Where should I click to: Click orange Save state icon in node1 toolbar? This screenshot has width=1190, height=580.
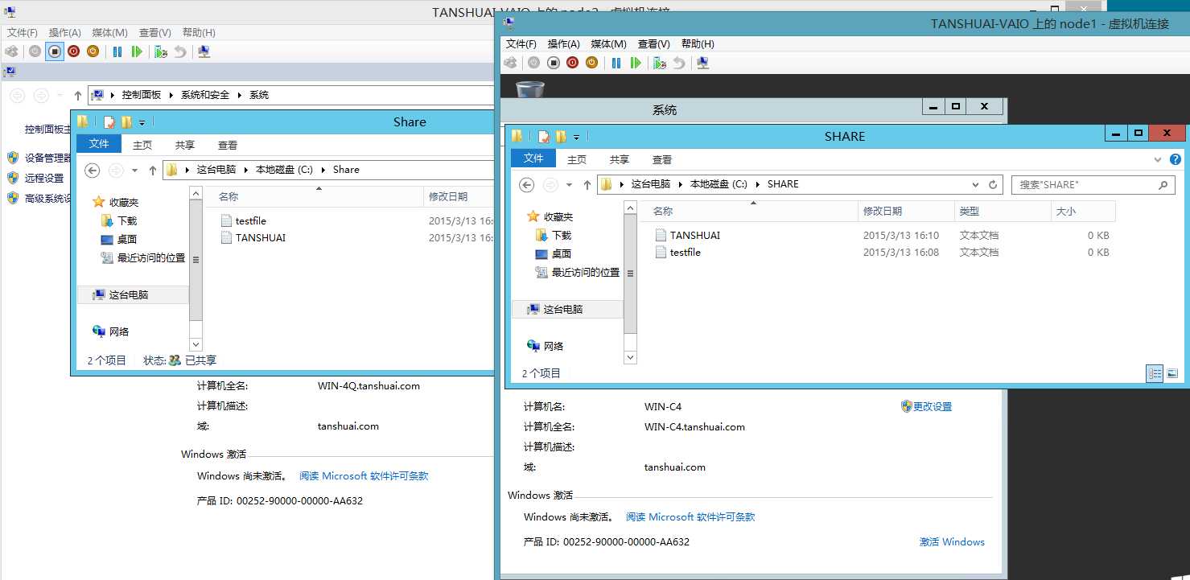(x=591, y=63)
